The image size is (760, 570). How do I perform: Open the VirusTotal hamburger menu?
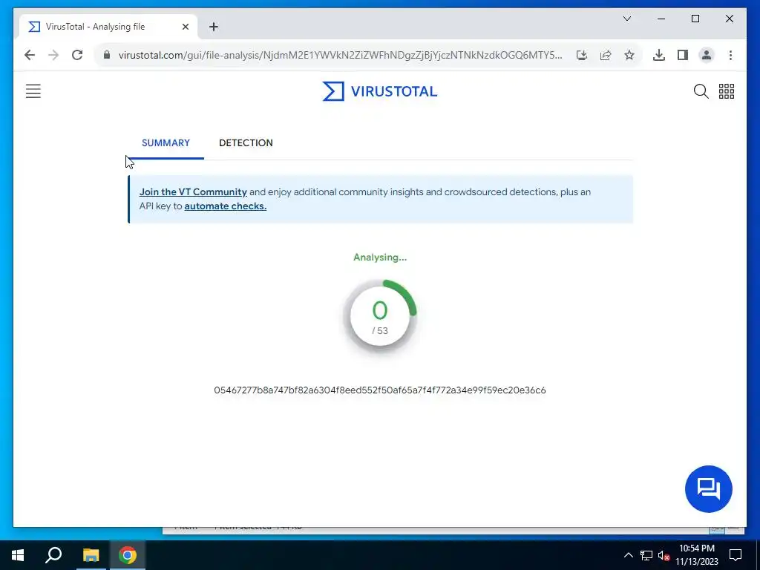[33, 91]
